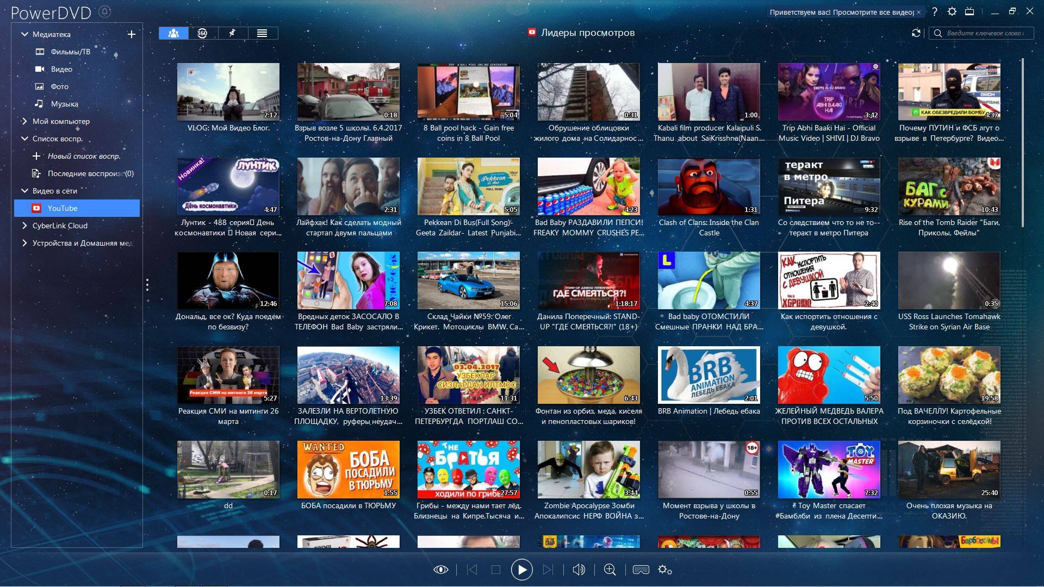
Task: Select the Видео library item
Action: point(61,69)
